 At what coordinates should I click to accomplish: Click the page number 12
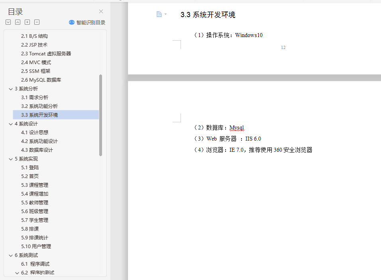[283, 47]
